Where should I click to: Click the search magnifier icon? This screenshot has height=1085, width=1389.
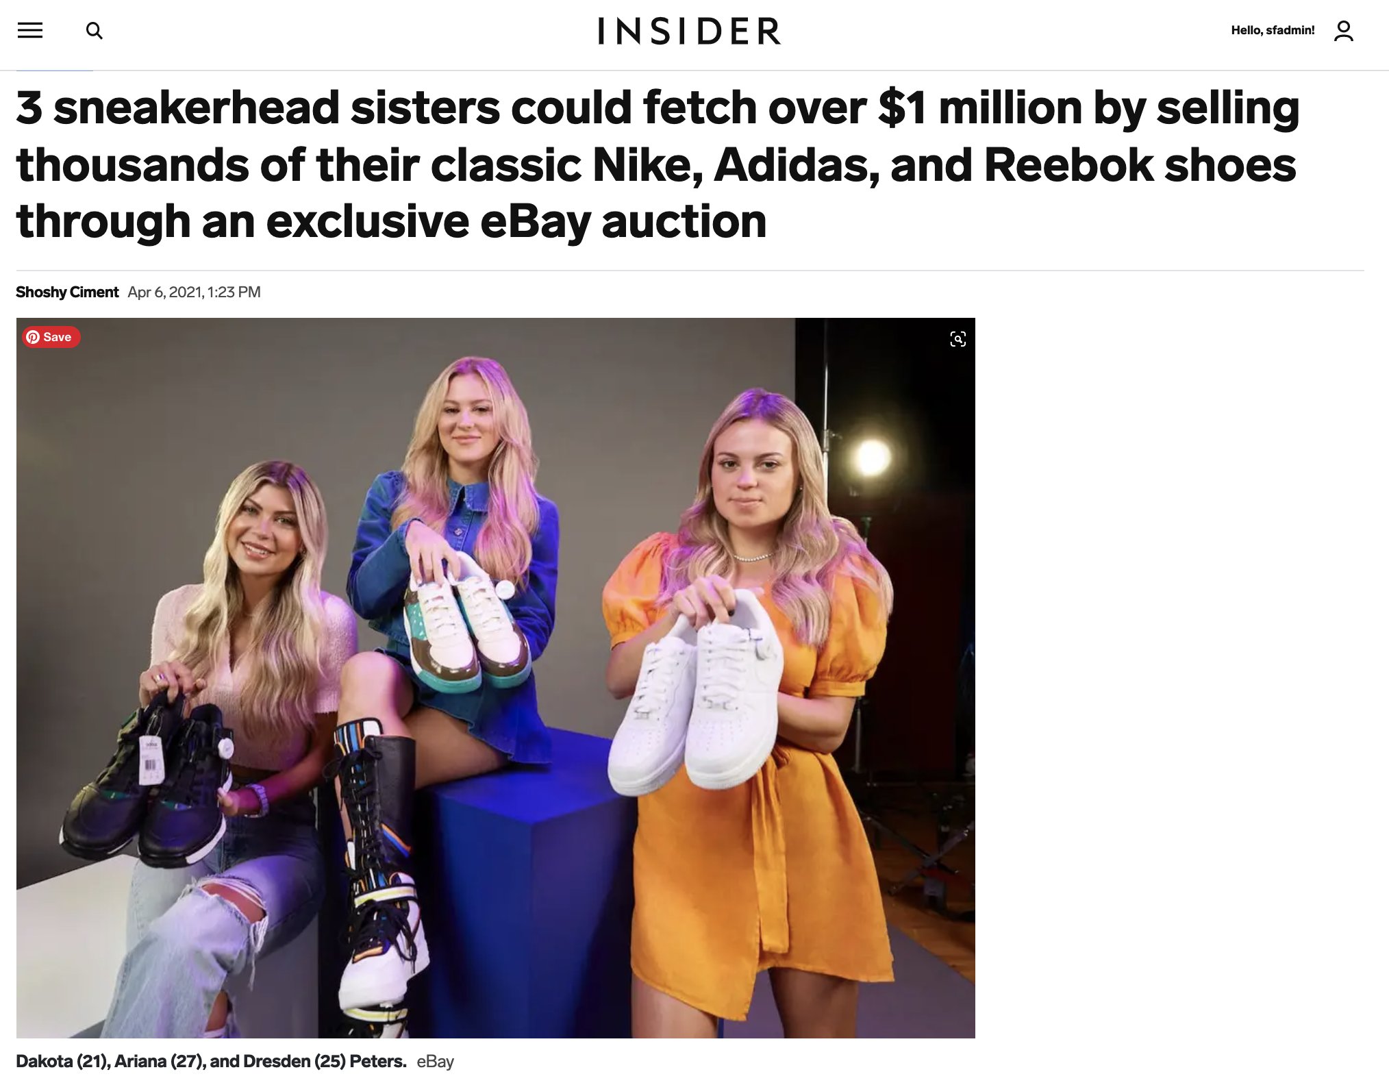[95, 31]
